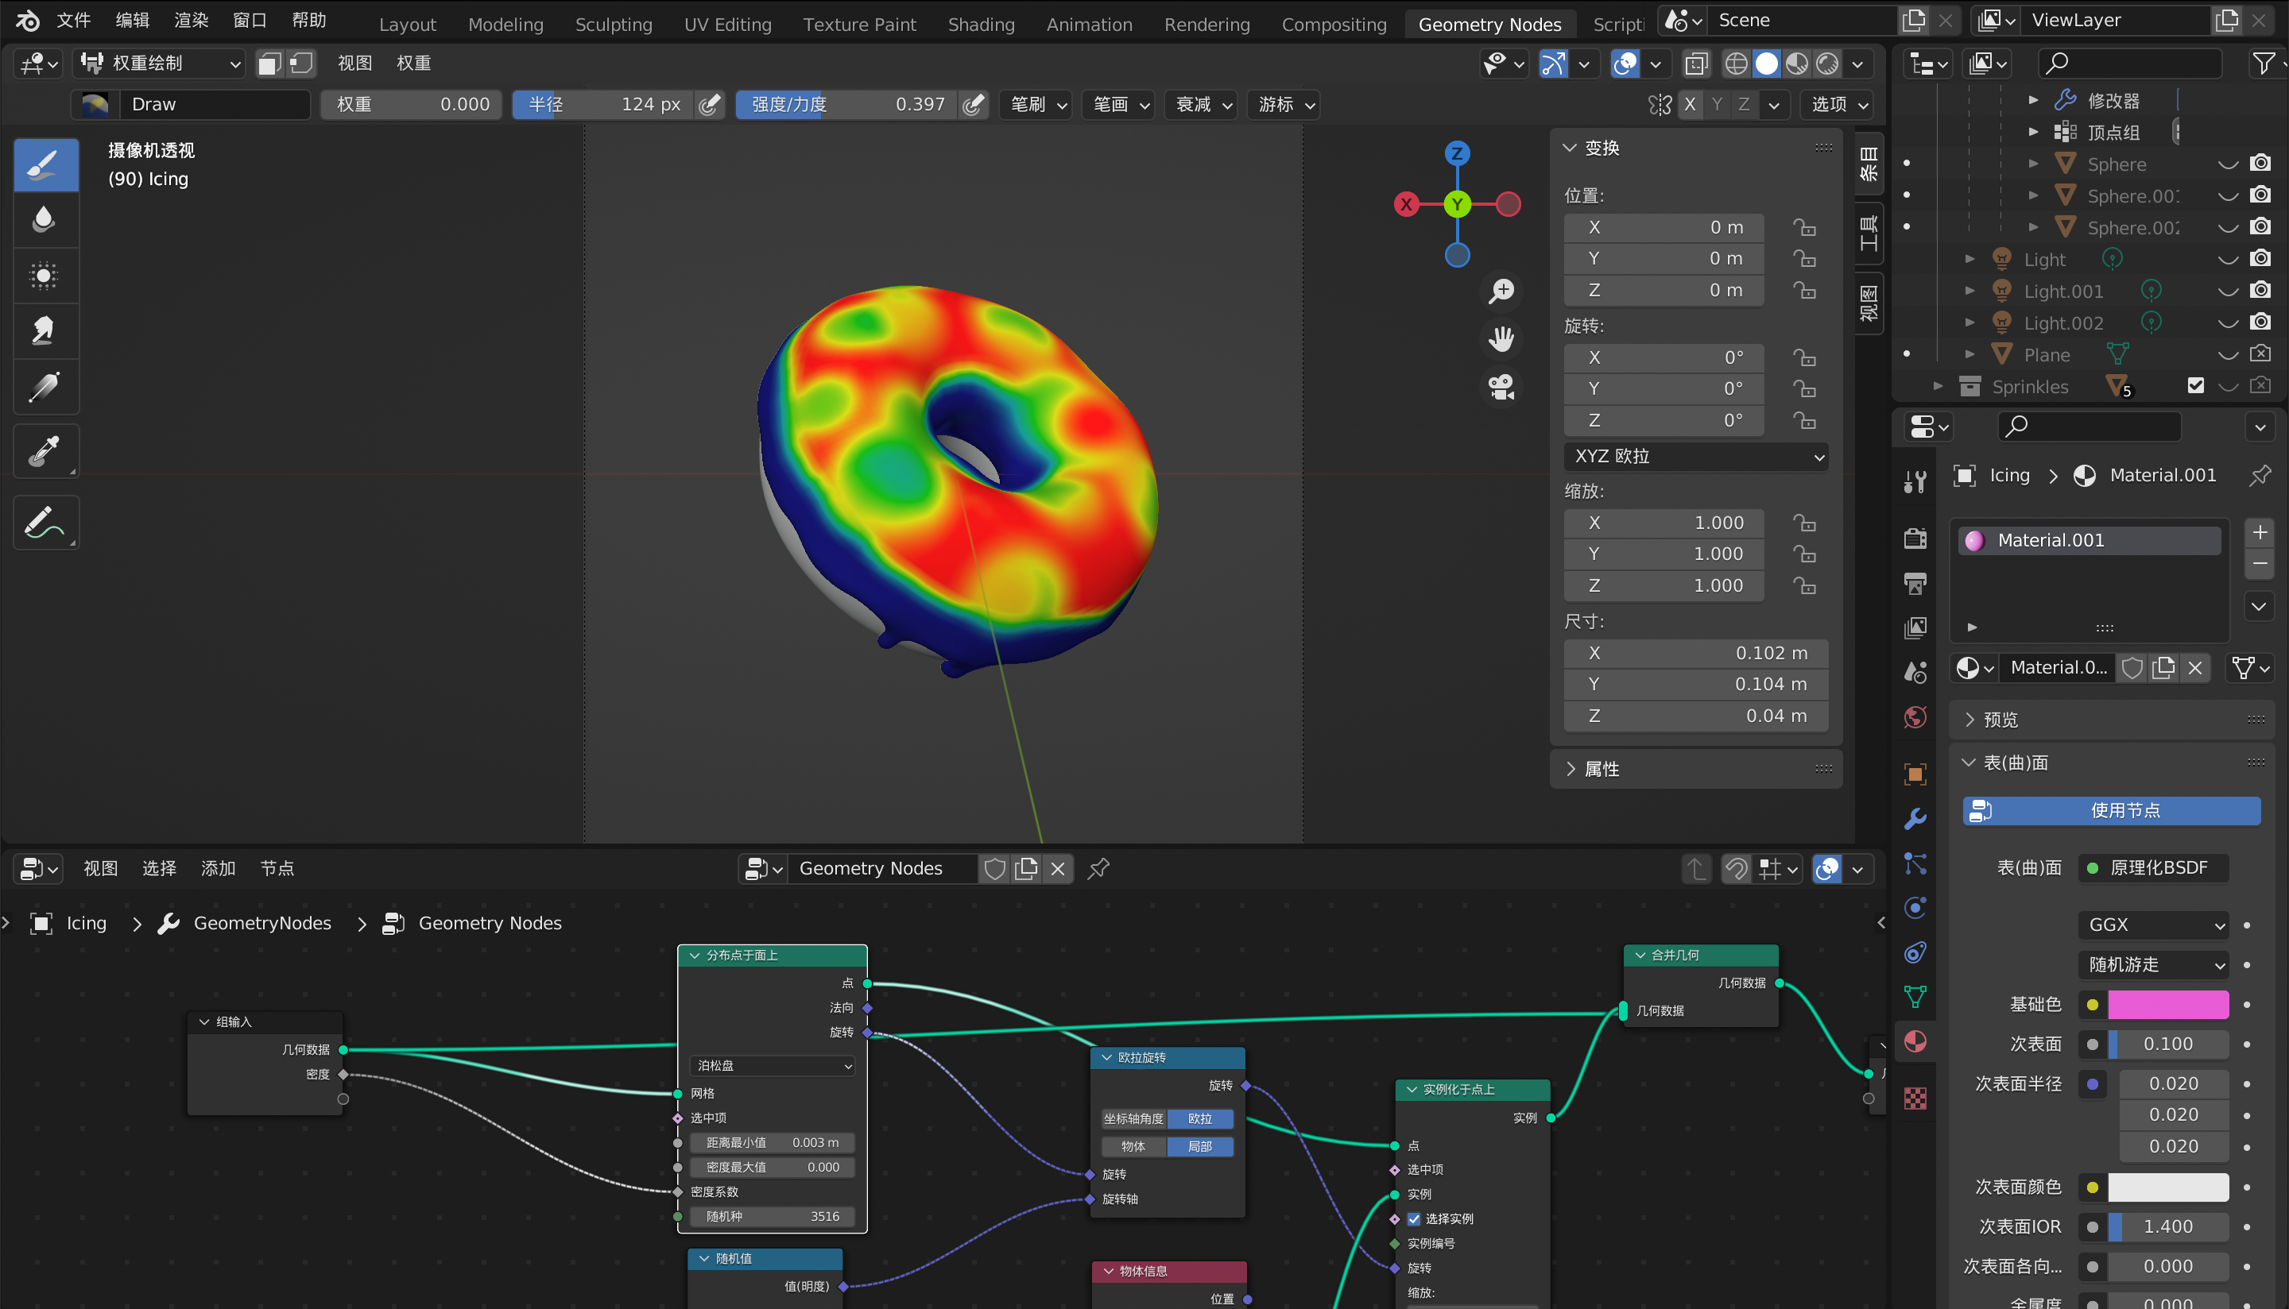Select the Gradient weight tool
Image resolution: width=2289 pixels, height=1309 pixels.
pos(44,388)
